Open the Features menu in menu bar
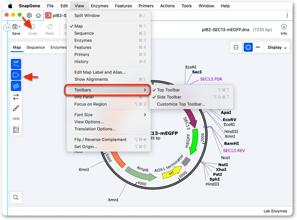The width and height of the screenshot is (297, 220). 123,6
